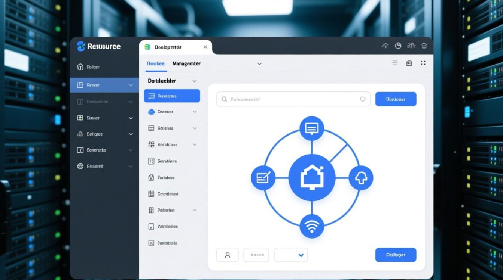Select the highlighted blue item in the light sidebar
The image size is (503, 280).
[x=172, y=96]
